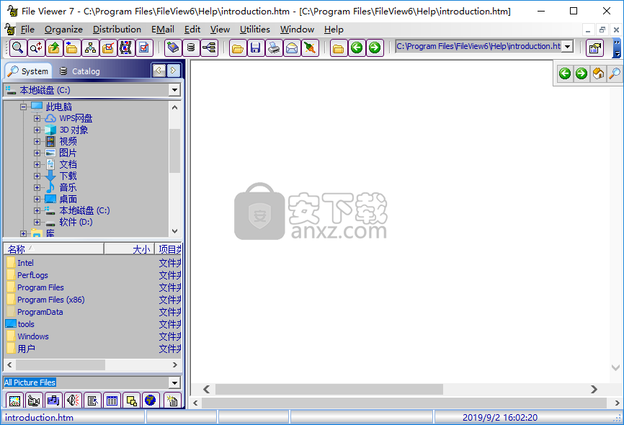Viewport: 624px width, 425px height.
Task: Select the text document filter icon
Action: coord(92,401)
